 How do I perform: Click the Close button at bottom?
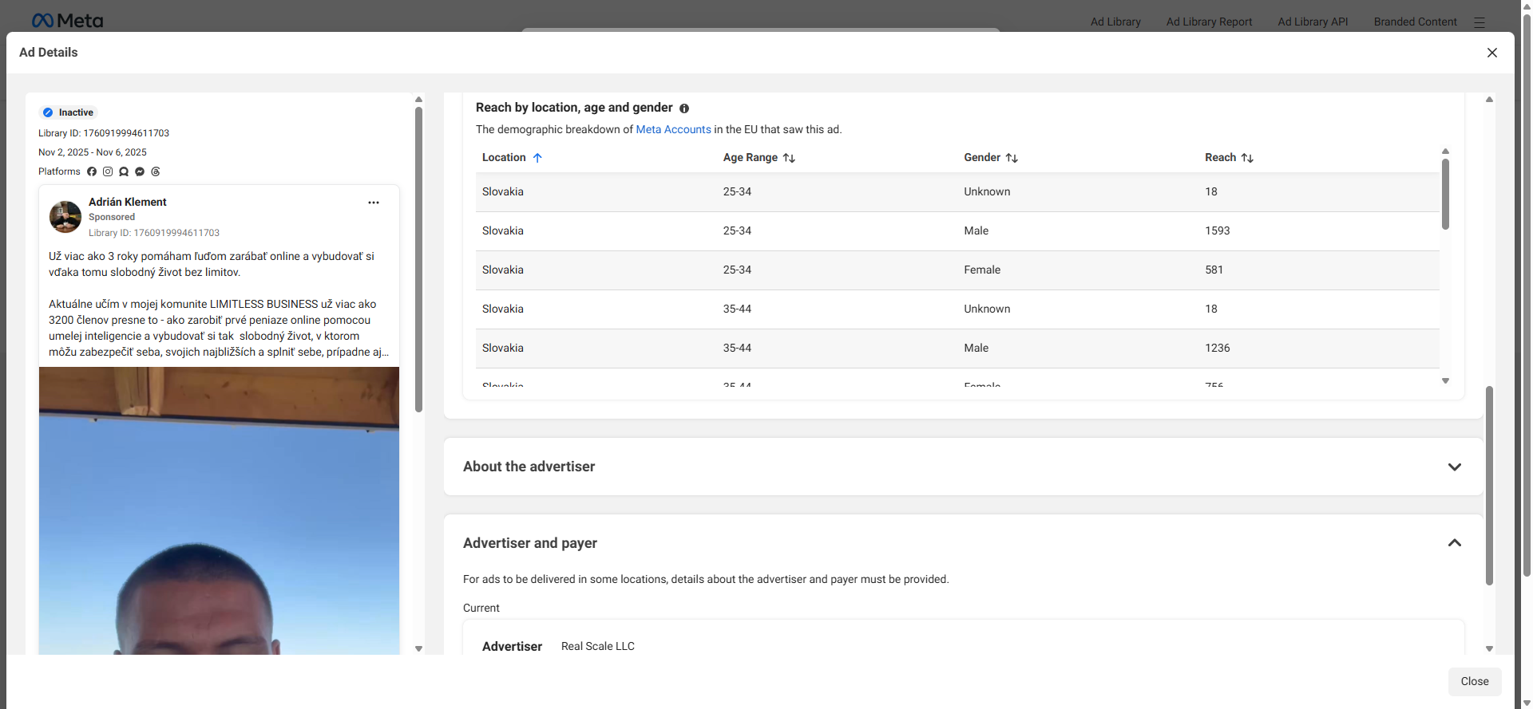(1475, 681)
